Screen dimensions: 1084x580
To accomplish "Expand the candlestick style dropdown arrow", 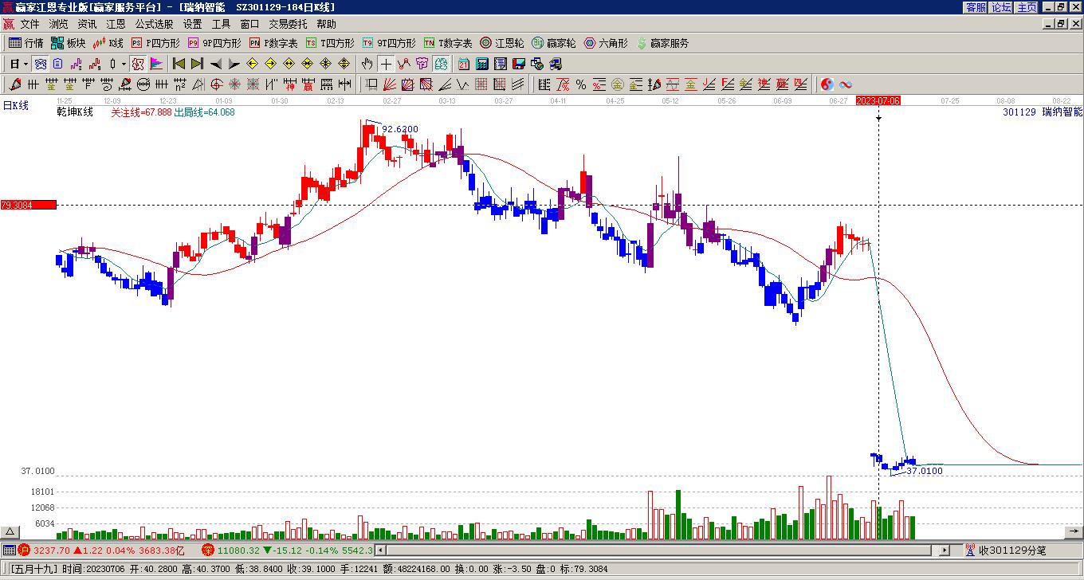I will [x=124, y=64].
